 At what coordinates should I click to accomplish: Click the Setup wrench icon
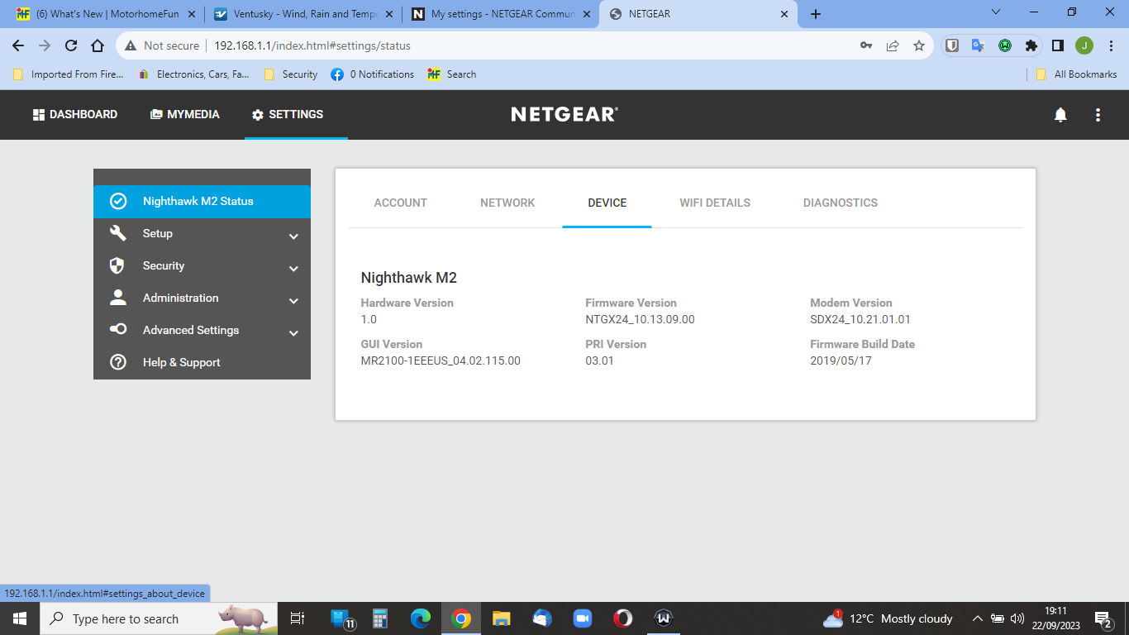[x=117, y=233]
